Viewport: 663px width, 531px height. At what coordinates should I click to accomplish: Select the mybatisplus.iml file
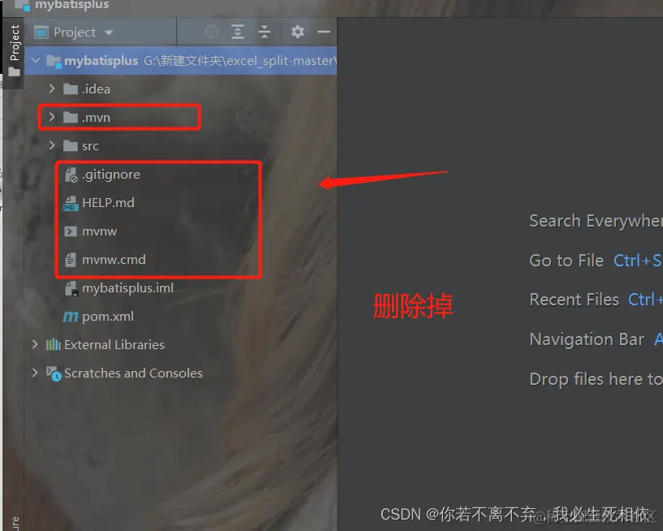(x=127, y=288)
